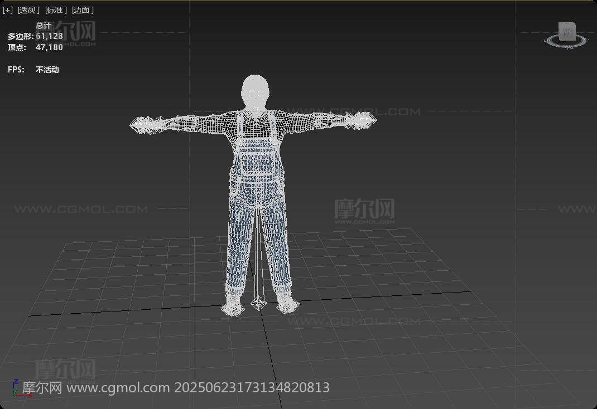
Task: Click the 总计 statistics header
Action: 44,26
